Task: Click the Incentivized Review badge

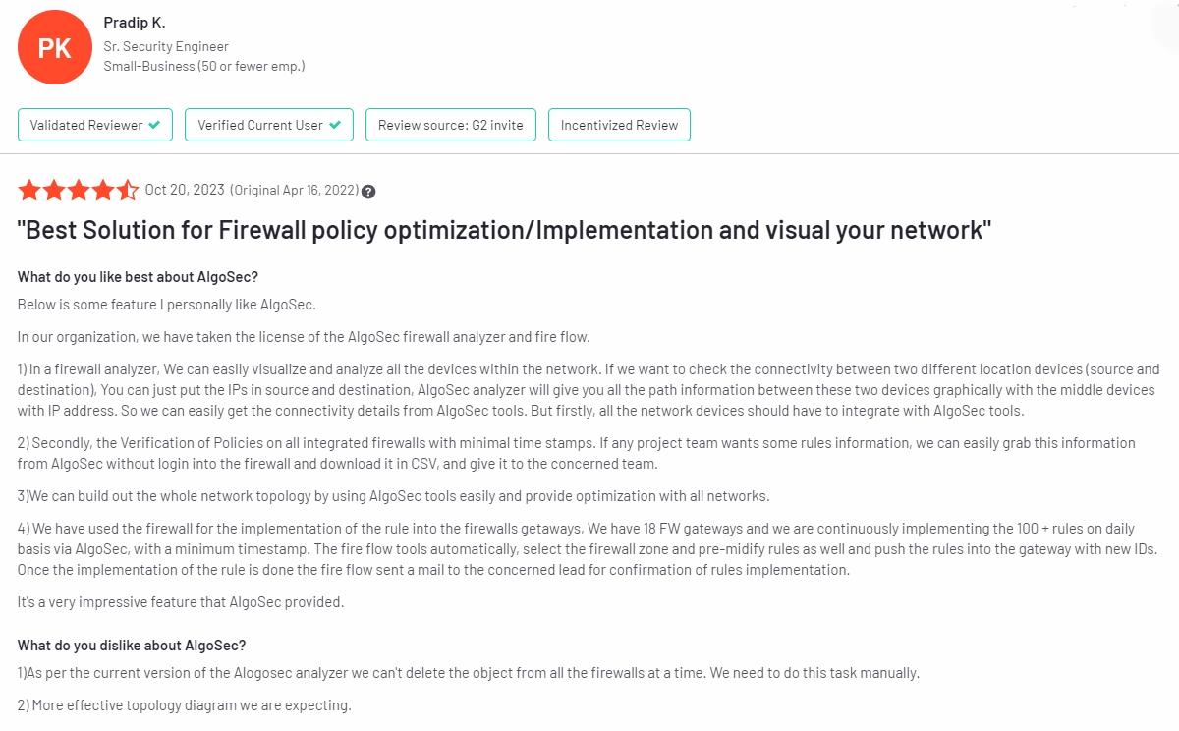Action: click(x=619, y=125)
